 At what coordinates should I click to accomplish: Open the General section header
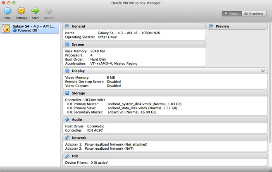(134, 26)
